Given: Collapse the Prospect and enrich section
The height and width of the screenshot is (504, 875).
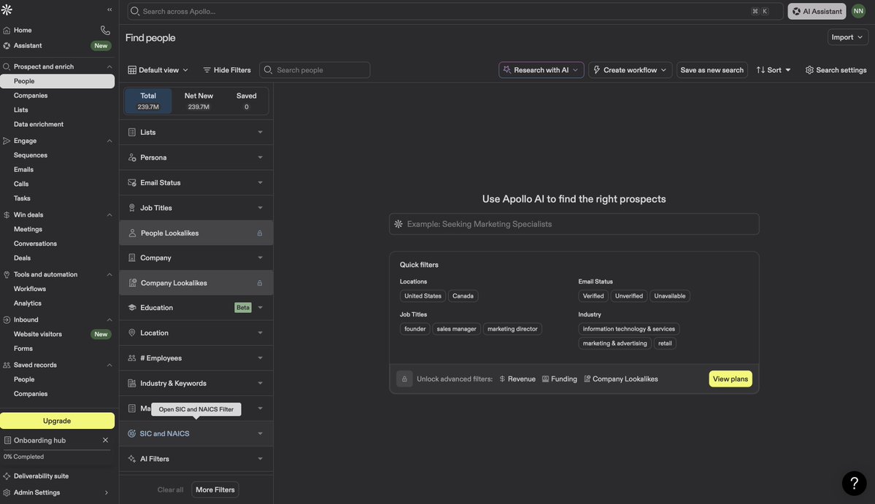Looking at the screenshot, I should coord(109,67).
